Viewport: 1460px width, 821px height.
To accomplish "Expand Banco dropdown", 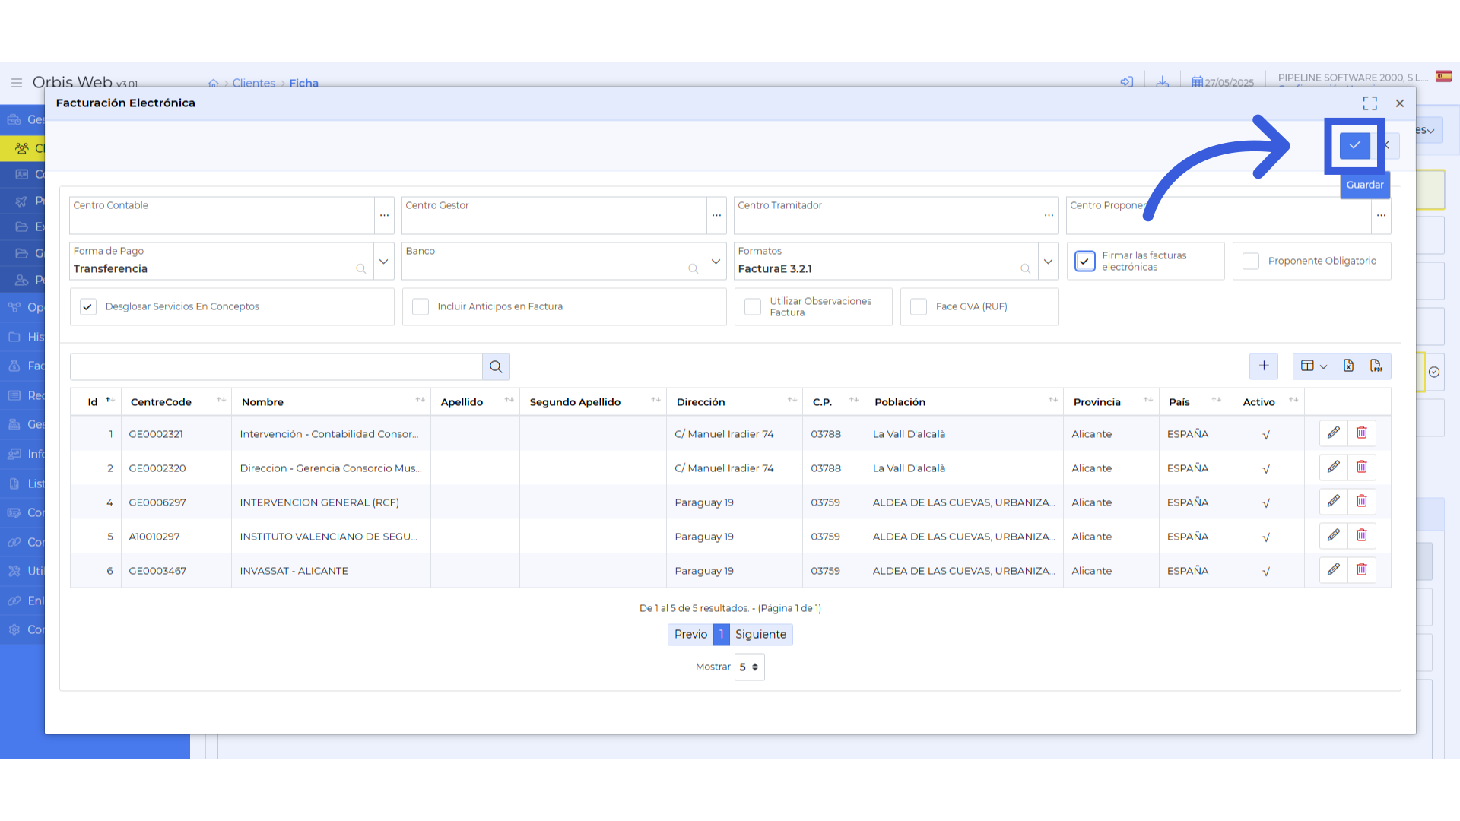I will click(716, 262).
